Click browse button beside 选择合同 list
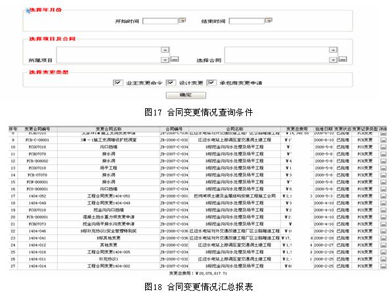The height and width of the screenshot is (292, 390). (x=343, y=60)
